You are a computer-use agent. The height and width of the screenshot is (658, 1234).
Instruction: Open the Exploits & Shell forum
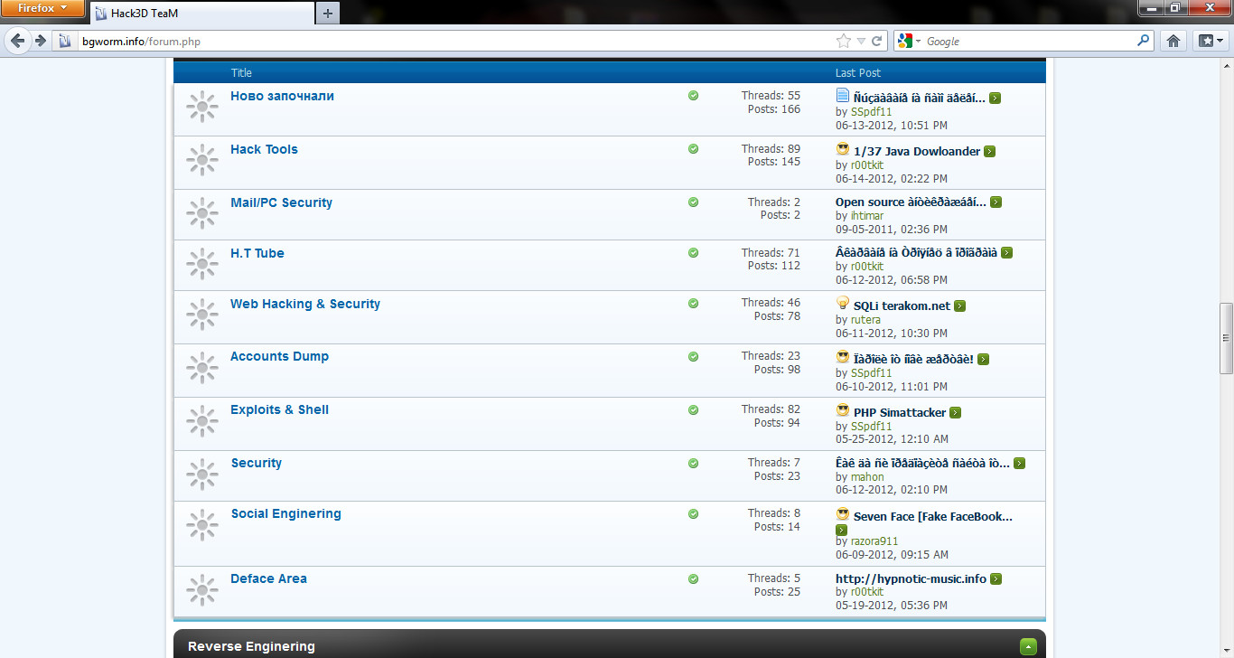tap(279, 409)
